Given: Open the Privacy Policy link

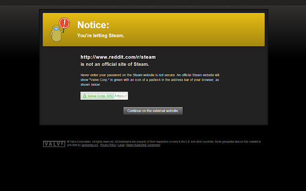Looking at the screenshot, I should pyautogui.click(x=108, y=145).
